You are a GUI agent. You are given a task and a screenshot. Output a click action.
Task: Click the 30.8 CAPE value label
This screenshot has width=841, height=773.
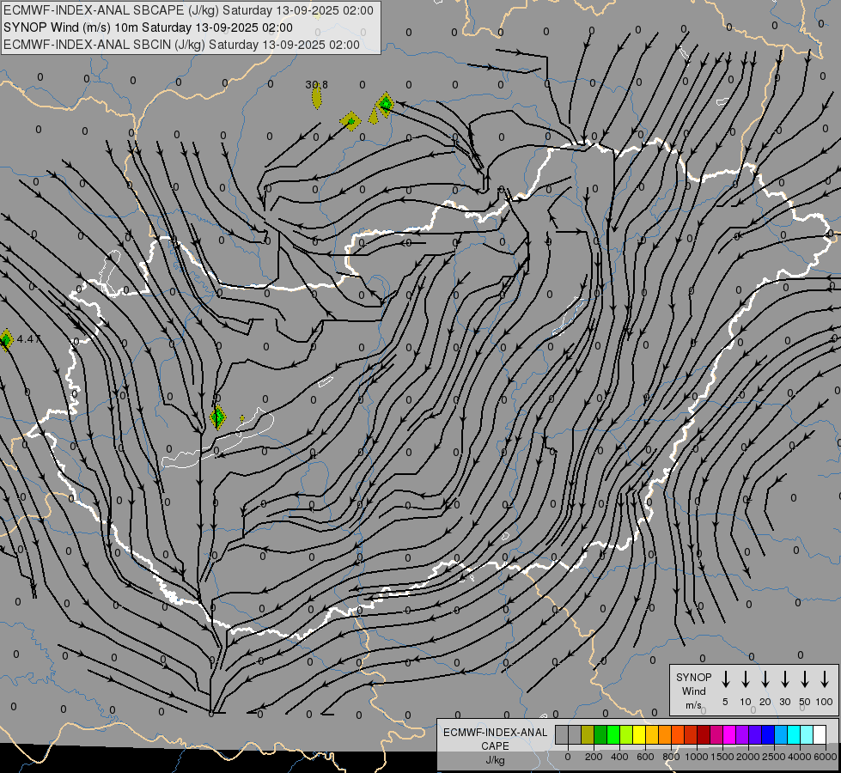(316, 84)
